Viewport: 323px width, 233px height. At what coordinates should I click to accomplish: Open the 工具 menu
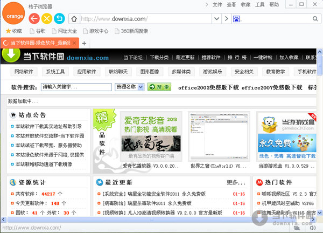[260, 4]
